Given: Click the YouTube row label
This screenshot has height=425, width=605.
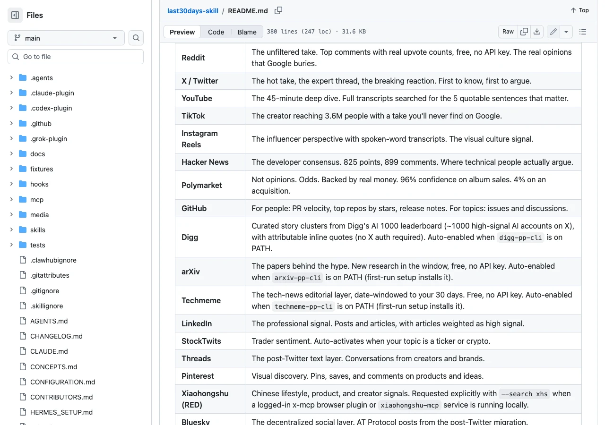Looking at the screenshot, I should point(197,98).
